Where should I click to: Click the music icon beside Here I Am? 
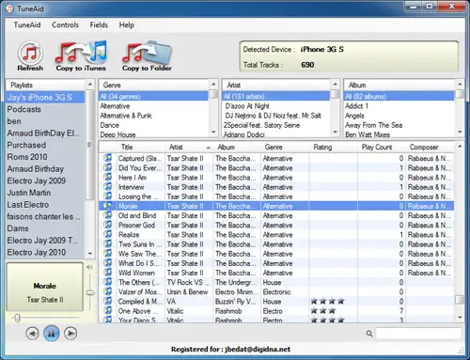tap(107, 177)
